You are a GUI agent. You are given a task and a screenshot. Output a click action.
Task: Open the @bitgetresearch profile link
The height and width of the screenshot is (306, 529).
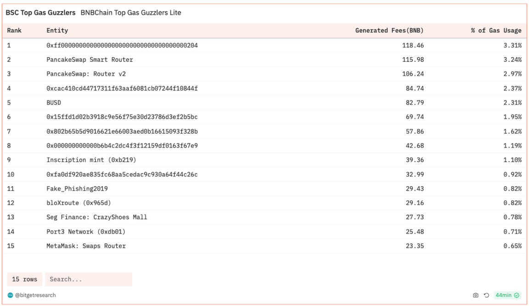[35, 295]
